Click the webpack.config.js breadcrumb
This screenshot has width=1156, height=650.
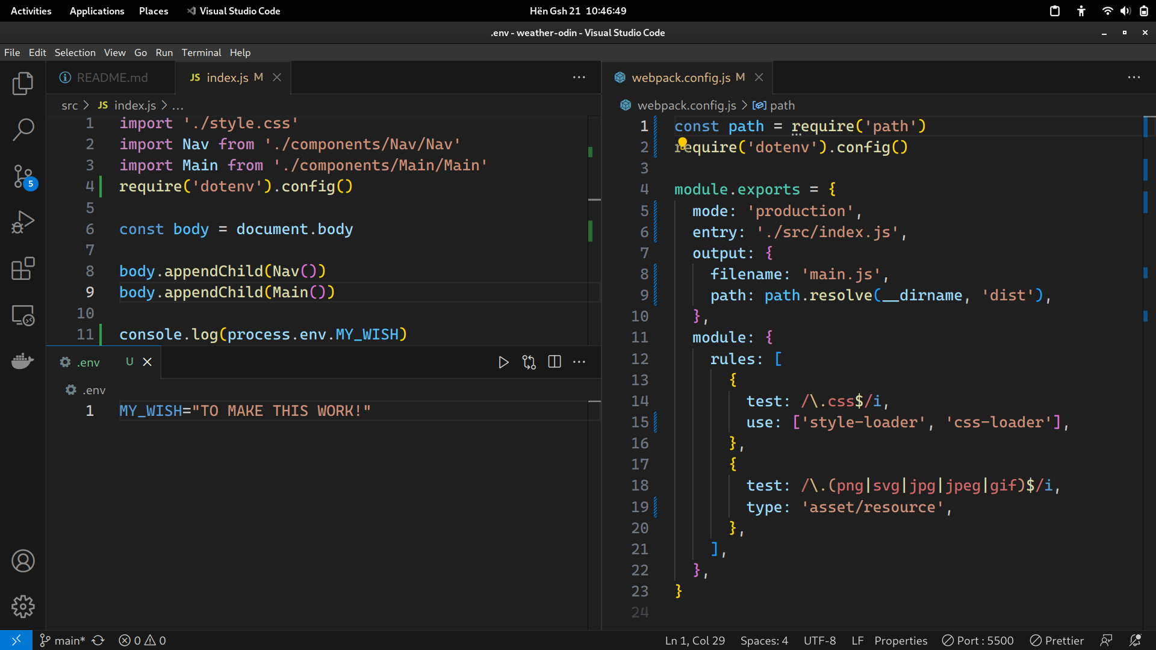pos(686,105)
